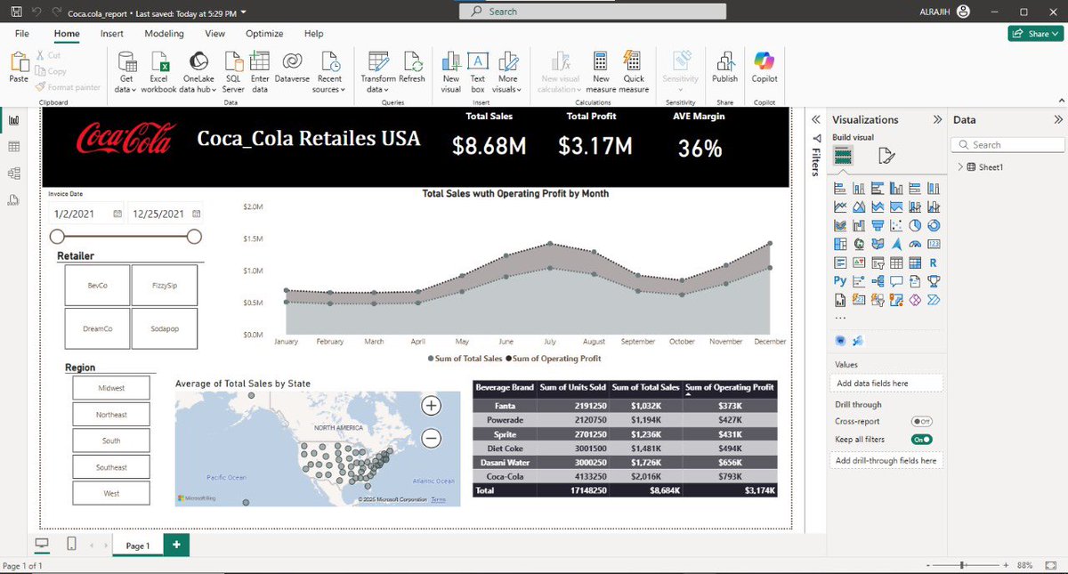
Task: Open the View ribbon tab
Action: pyautogui.click(x=214, y=34)
